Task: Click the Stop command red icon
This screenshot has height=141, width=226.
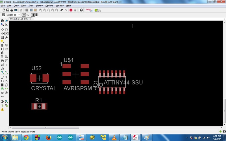Action: [x=71, y=10]
